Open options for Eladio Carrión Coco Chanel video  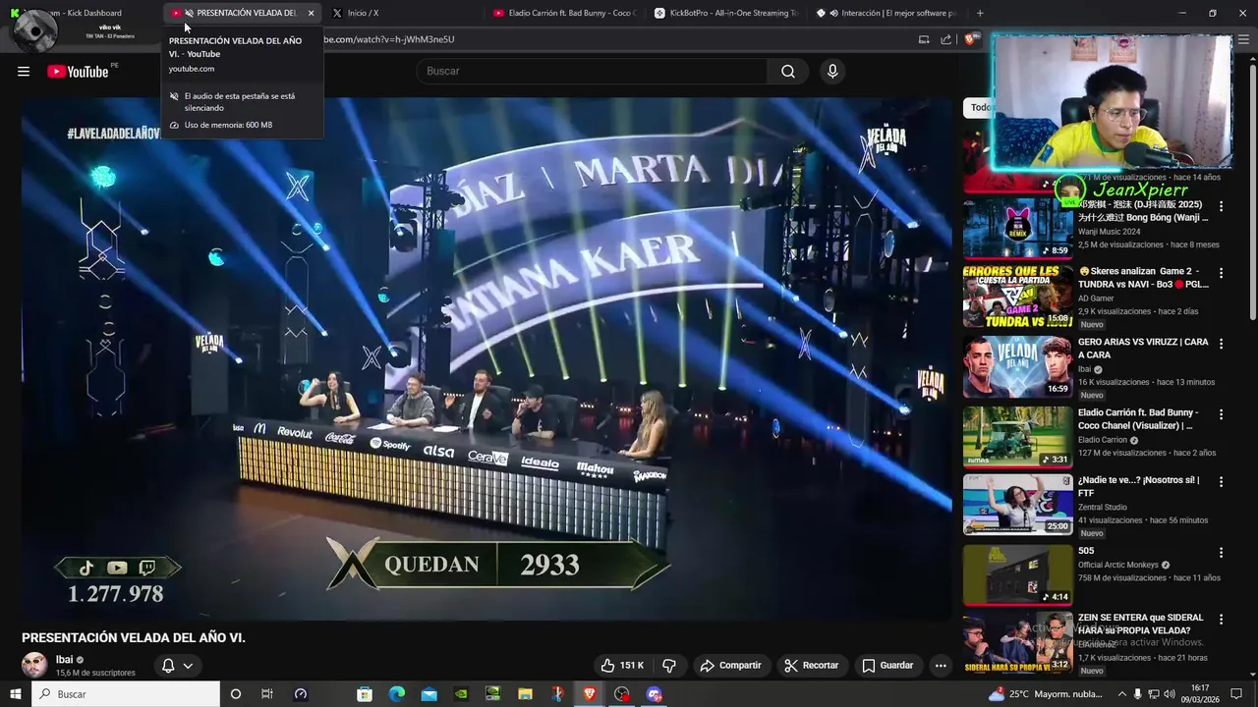click(x=1222, y=414)
